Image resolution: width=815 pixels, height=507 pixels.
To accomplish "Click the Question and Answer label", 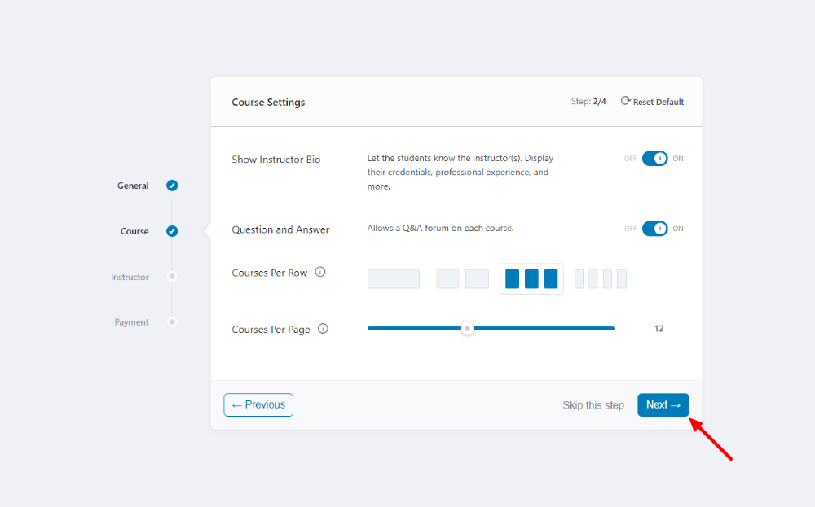I will click(x=280, y=229).
